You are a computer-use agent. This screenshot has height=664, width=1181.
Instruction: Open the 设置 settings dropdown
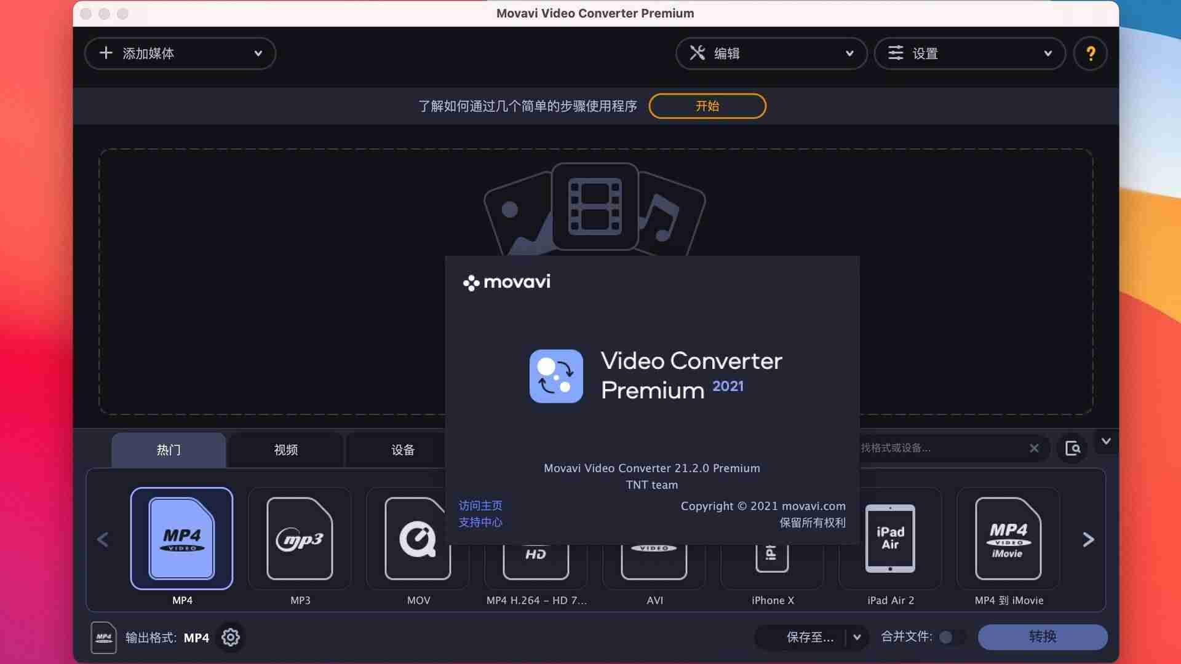click(x=969, y=53)
